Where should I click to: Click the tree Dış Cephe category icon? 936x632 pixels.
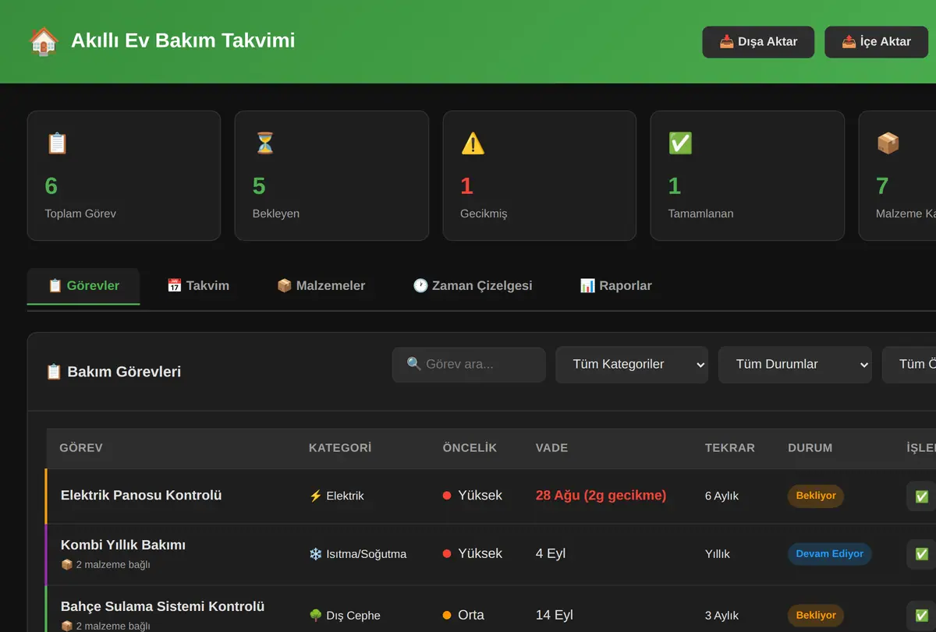pos(316,616)
